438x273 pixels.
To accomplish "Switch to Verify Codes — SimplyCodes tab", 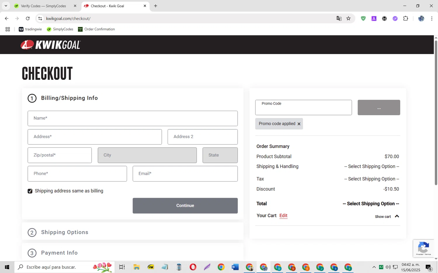I will [43, 6].
